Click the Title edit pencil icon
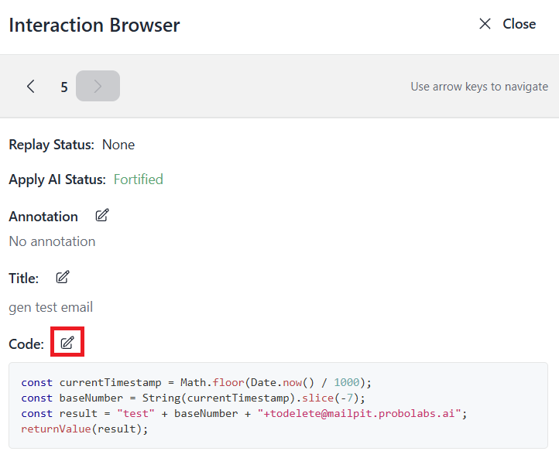 click(x=63, y=277)
